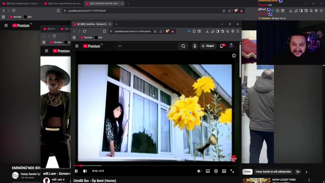325x183 pixels.
Task: Click the front window page scrollbar
Action: point(240,61)
